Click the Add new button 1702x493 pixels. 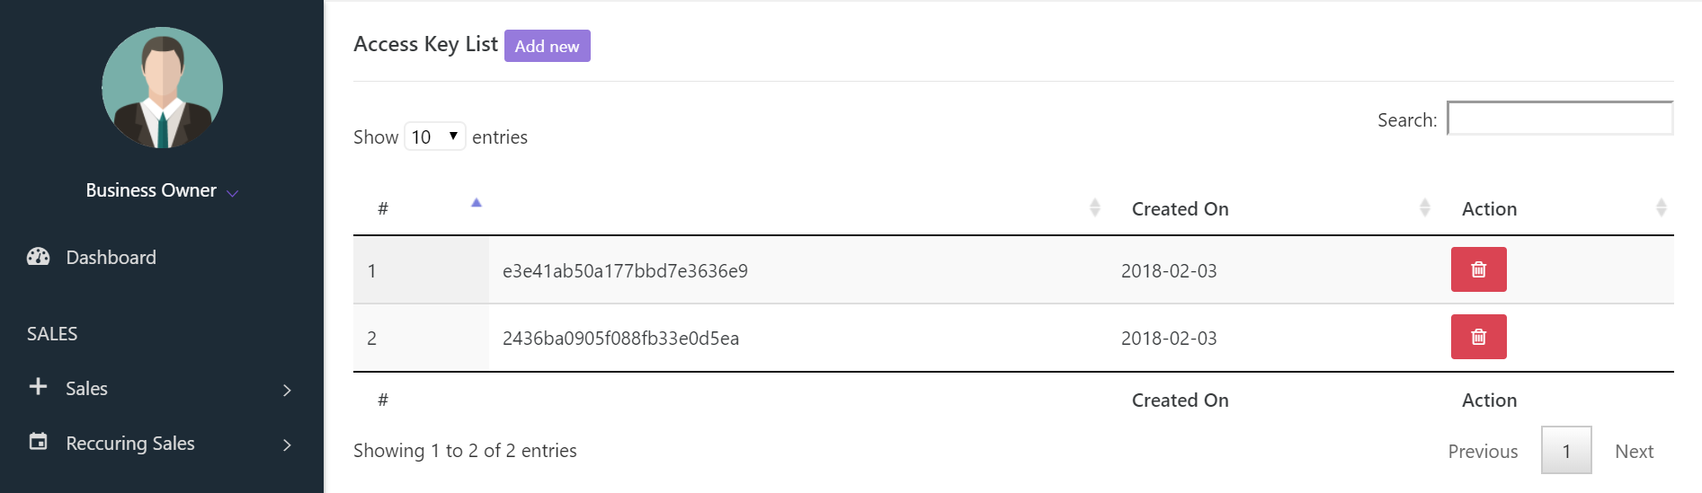(x=547, y=46)
